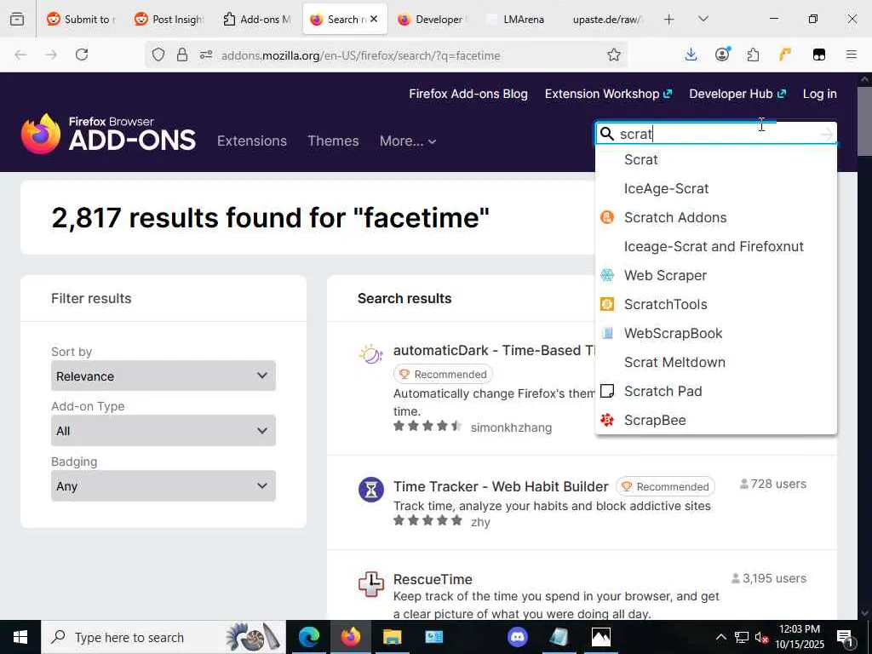Open Developer Hub link
Image resolution: width=872 pixels, height=654 pixels.
(737, 94)
